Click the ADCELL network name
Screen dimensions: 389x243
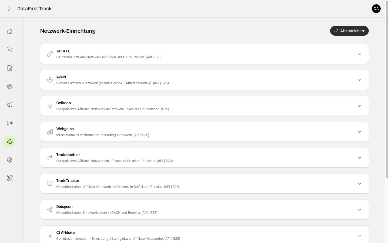(63, 51)
